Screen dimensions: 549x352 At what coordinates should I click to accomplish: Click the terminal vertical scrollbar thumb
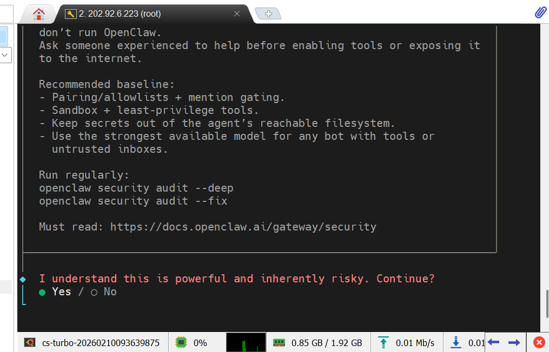pyautogui.click(x=546, y=303)
